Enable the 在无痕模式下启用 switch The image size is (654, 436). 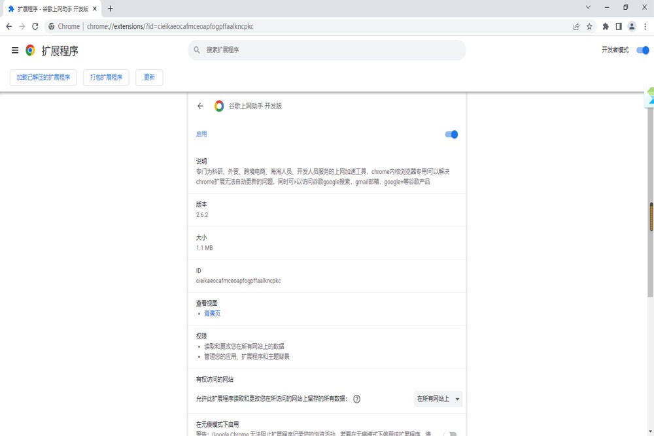[451, 432]
